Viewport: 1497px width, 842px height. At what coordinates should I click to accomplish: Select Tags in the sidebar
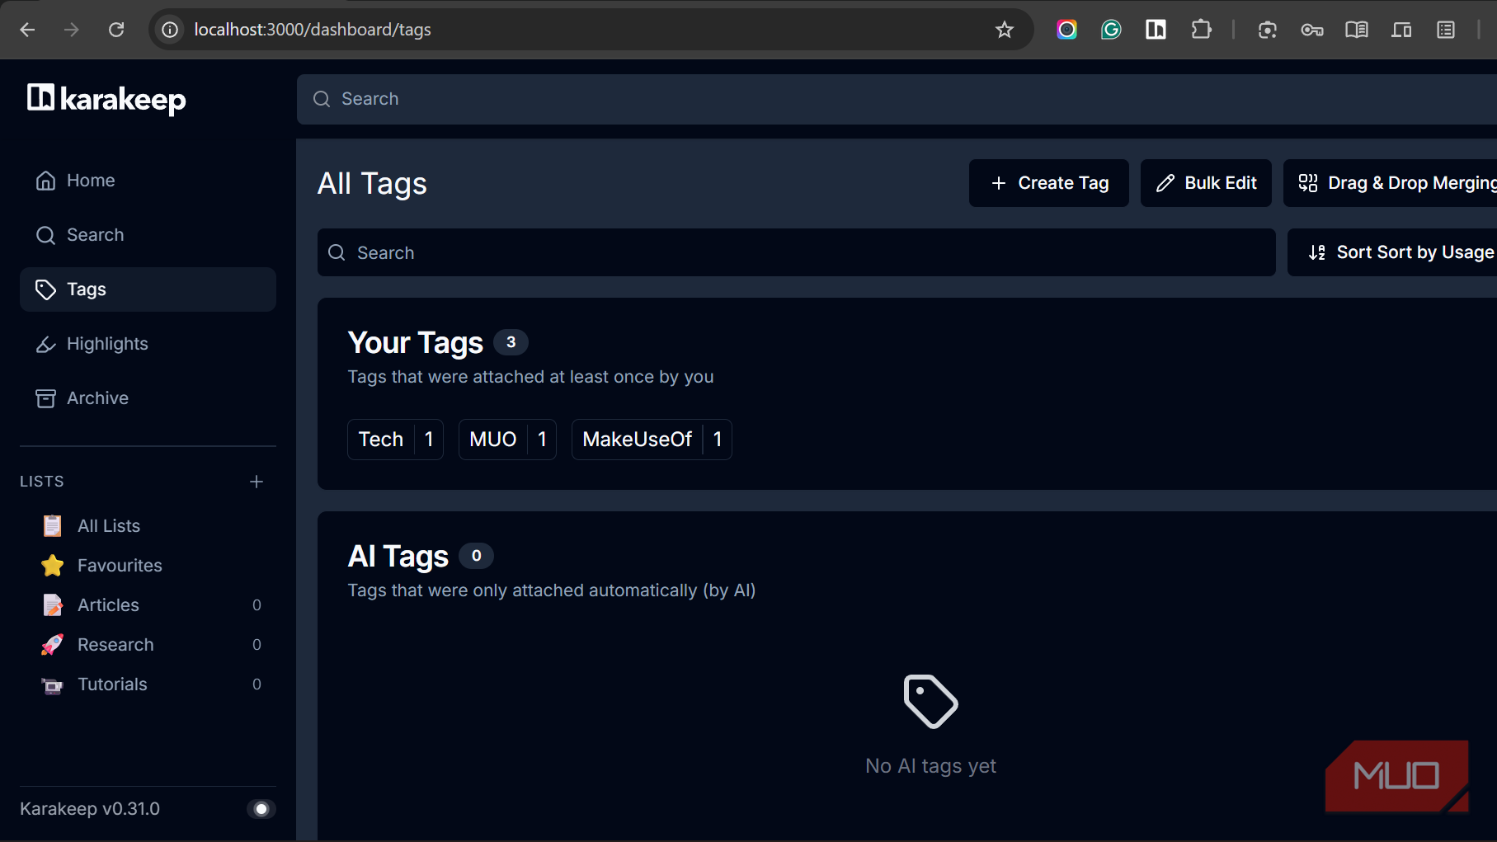(x=148, y=289)
